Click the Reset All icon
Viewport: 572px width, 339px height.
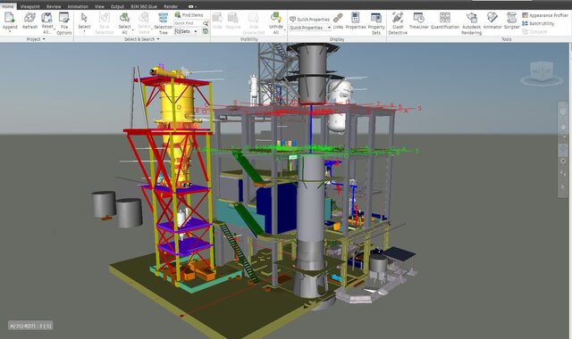click(46, 18)
